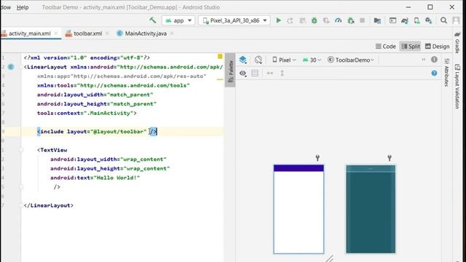This screenshot has height=262, width=466.
Task: Sync project with Gradle files icon
Action: tap(405, 20)
